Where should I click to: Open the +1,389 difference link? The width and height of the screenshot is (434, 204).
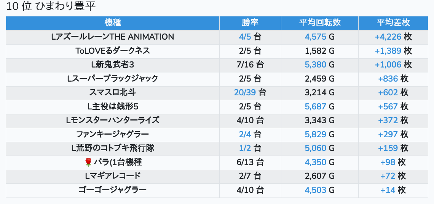click(x=388, y=51)
